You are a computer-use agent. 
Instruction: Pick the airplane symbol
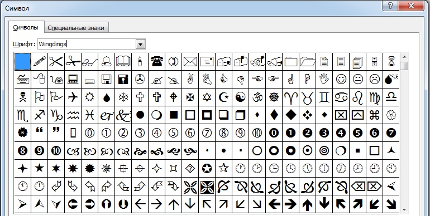coord(73,97)
